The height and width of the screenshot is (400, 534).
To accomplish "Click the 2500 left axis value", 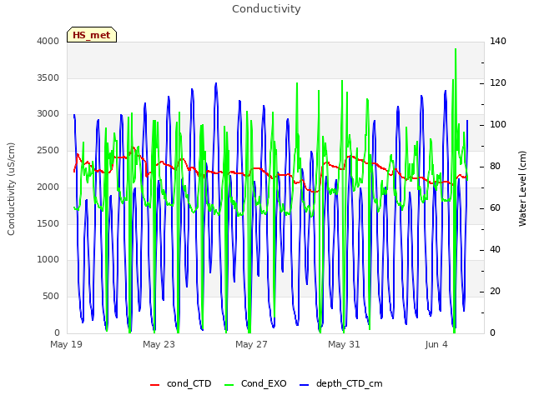I will pyautogui.click(x=48, y=150).
